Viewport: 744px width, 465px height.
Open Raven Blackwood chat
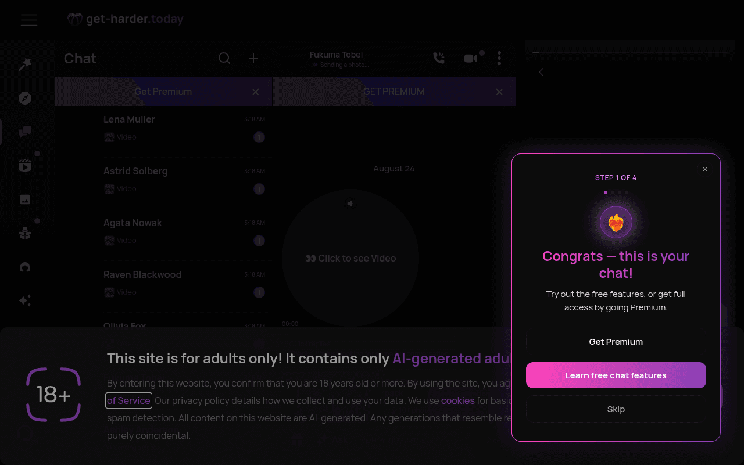point(163,284)
